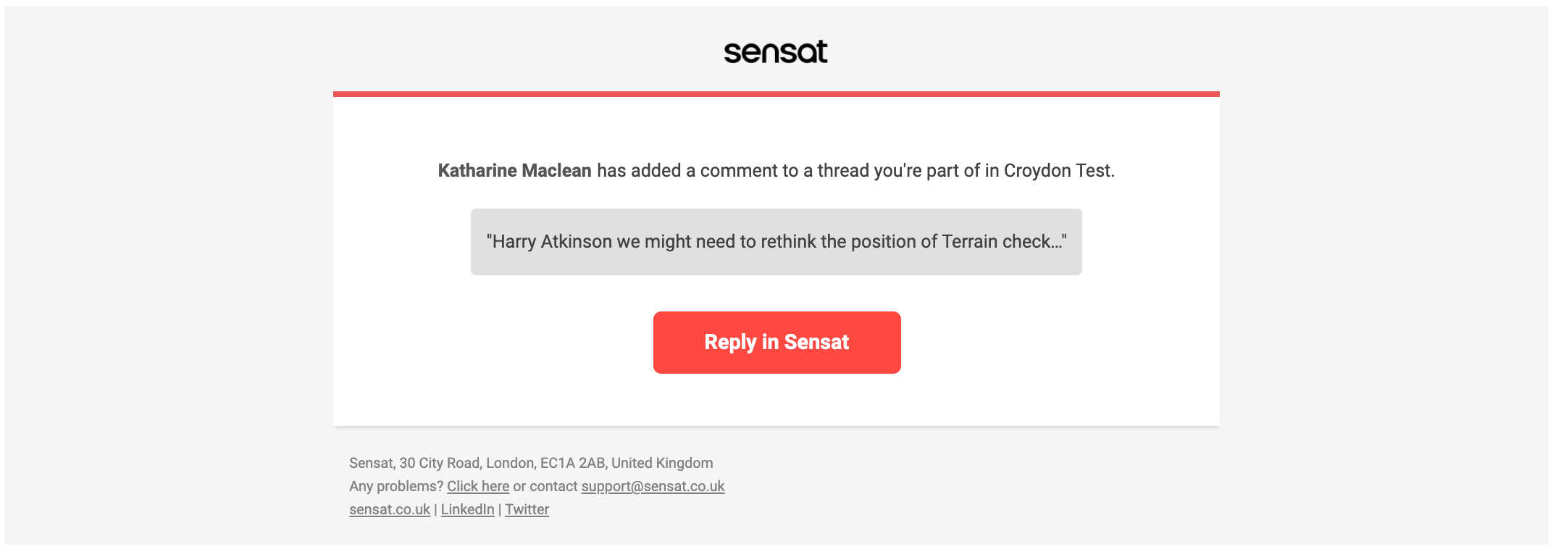
Task: Click the red divider bar below the logo
Action: coord(776,94)
